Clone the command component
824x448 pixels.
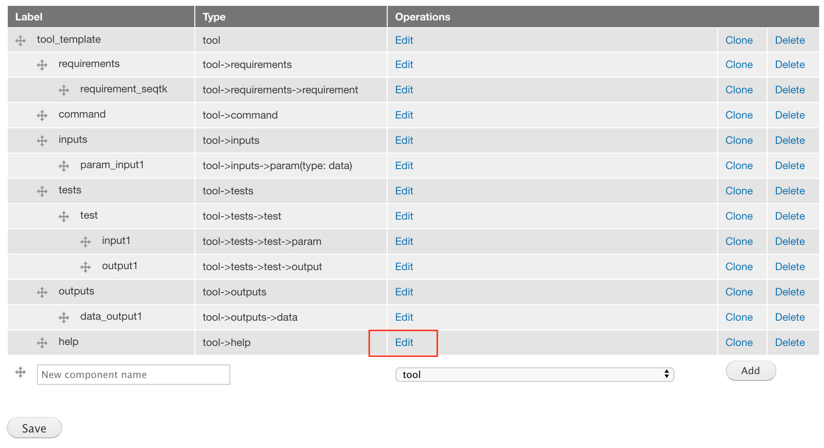click(x=739, y=115)
